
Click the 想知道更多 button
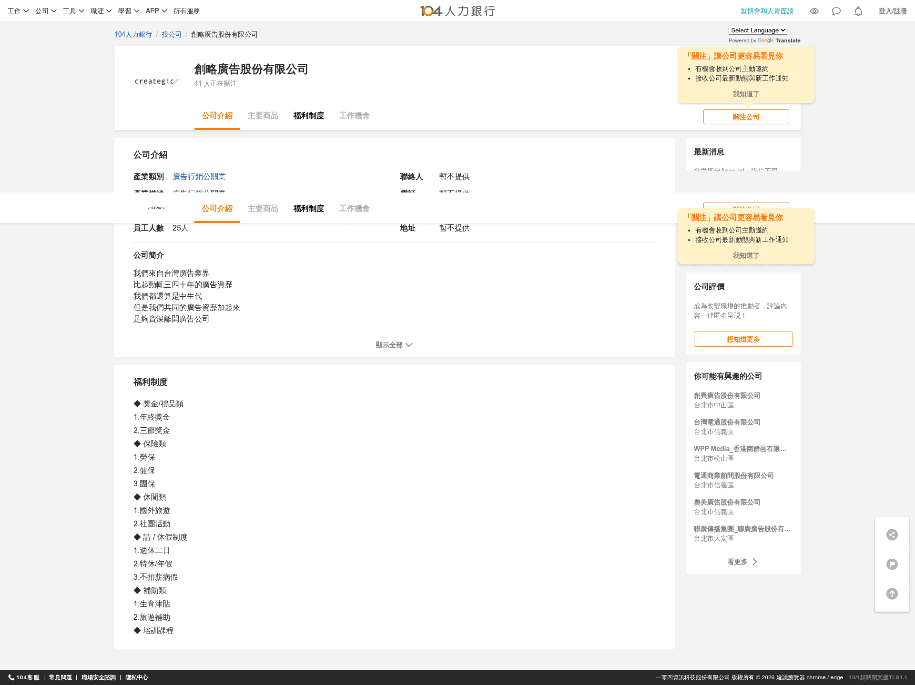(743, 339)
